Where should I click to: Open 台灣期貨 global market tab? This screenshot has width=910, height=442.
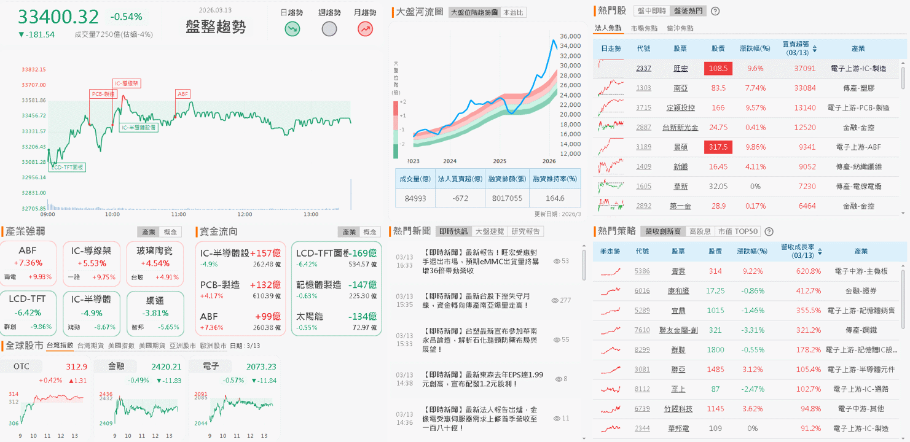click(90, 346)
